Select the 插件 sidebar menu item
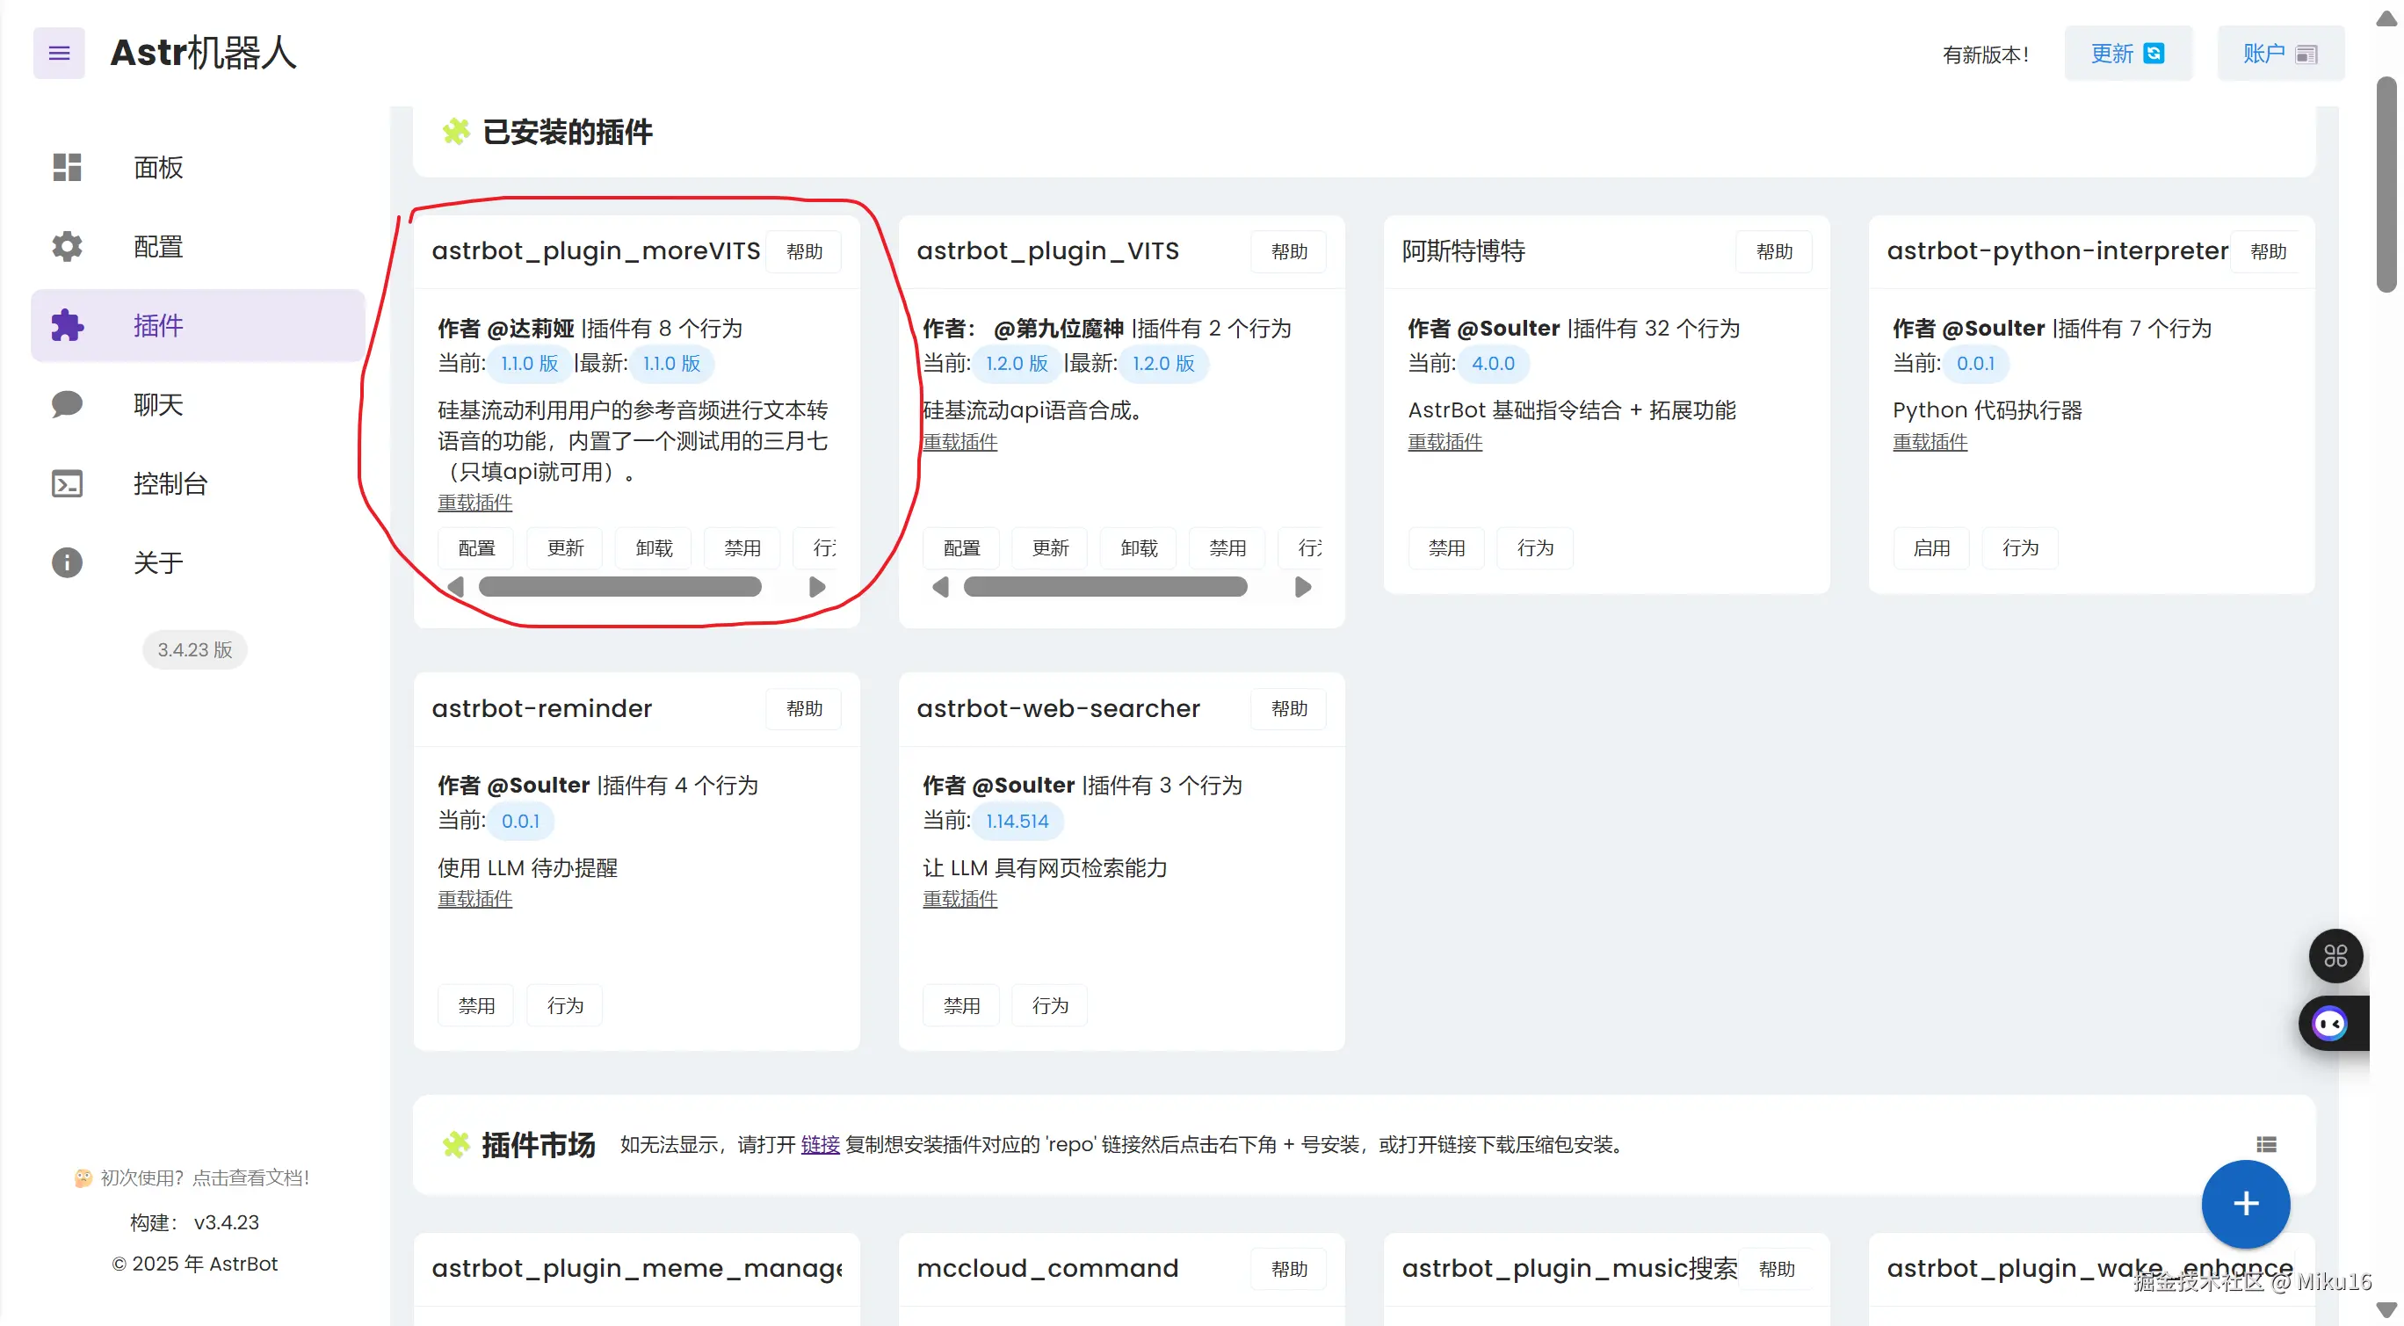 pyautogui.click(x=157, y=326)
